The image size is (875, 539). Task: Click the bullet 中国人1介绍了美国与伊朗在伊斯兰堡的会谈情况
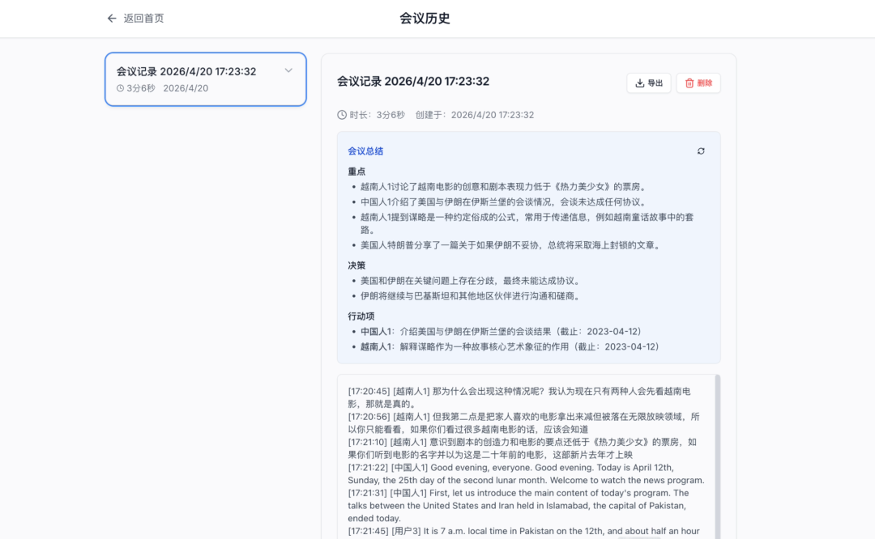pos(503,202)
